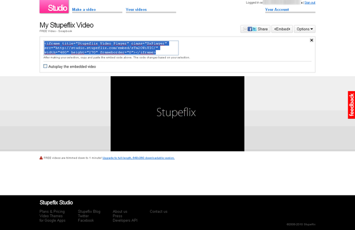Click the Twitter icon in Share button
The width and height of the screenshot is (355, 230).
[254, 29]
